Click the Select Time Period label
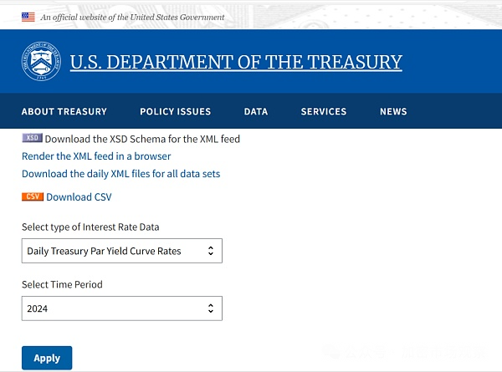 62,284
